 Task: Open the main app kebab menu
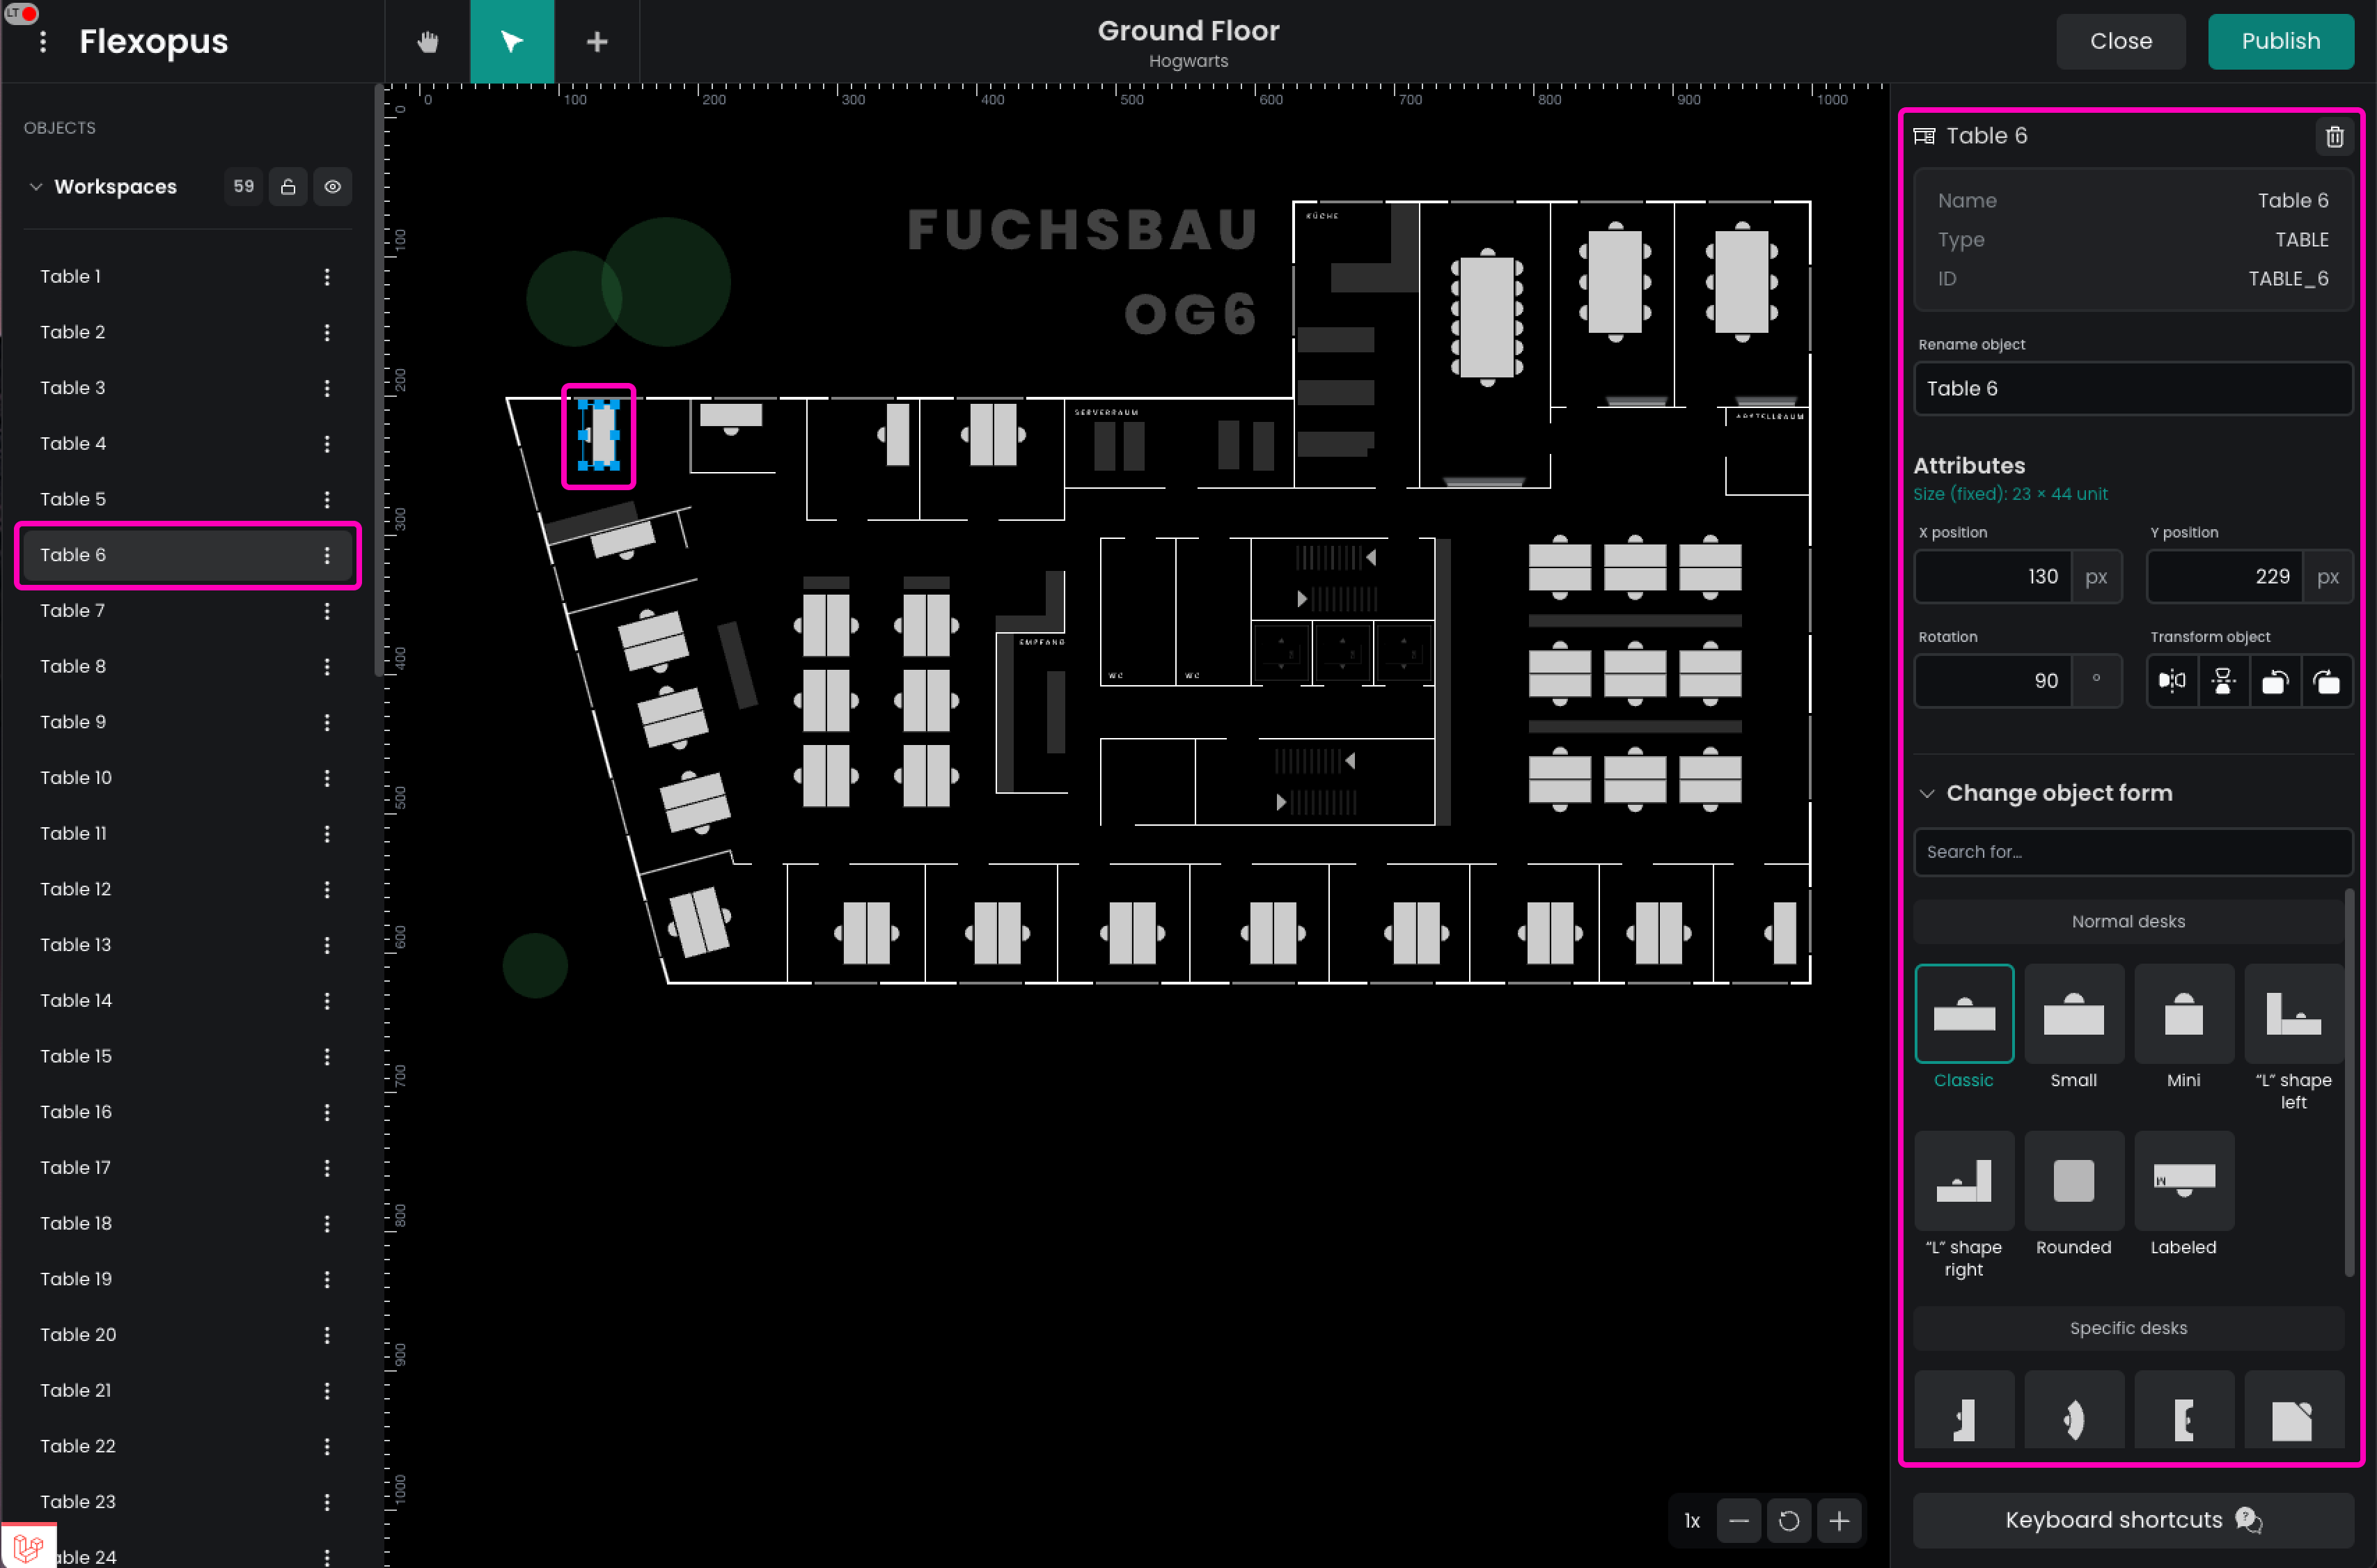(42, 41)
